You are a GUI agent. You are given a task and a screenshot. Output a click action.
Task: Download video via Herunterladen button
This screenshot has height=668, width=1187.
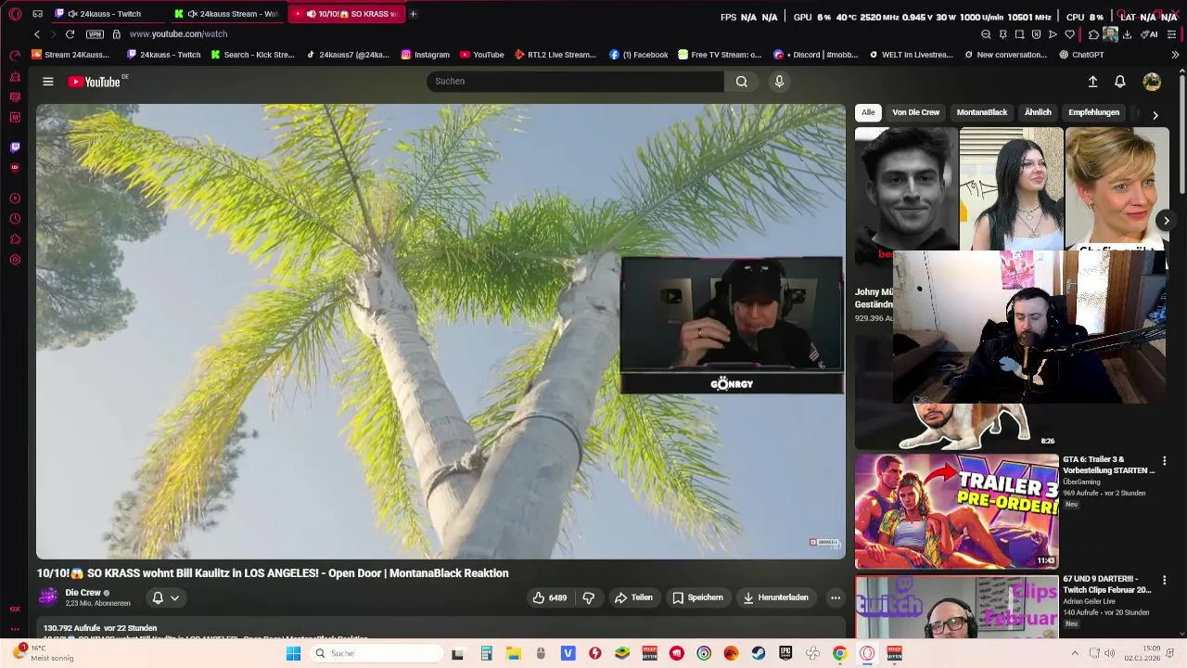tap(775, 597)
